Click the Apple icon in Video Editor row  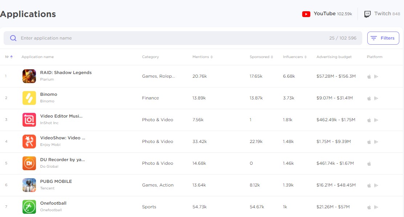pos(369,120)
